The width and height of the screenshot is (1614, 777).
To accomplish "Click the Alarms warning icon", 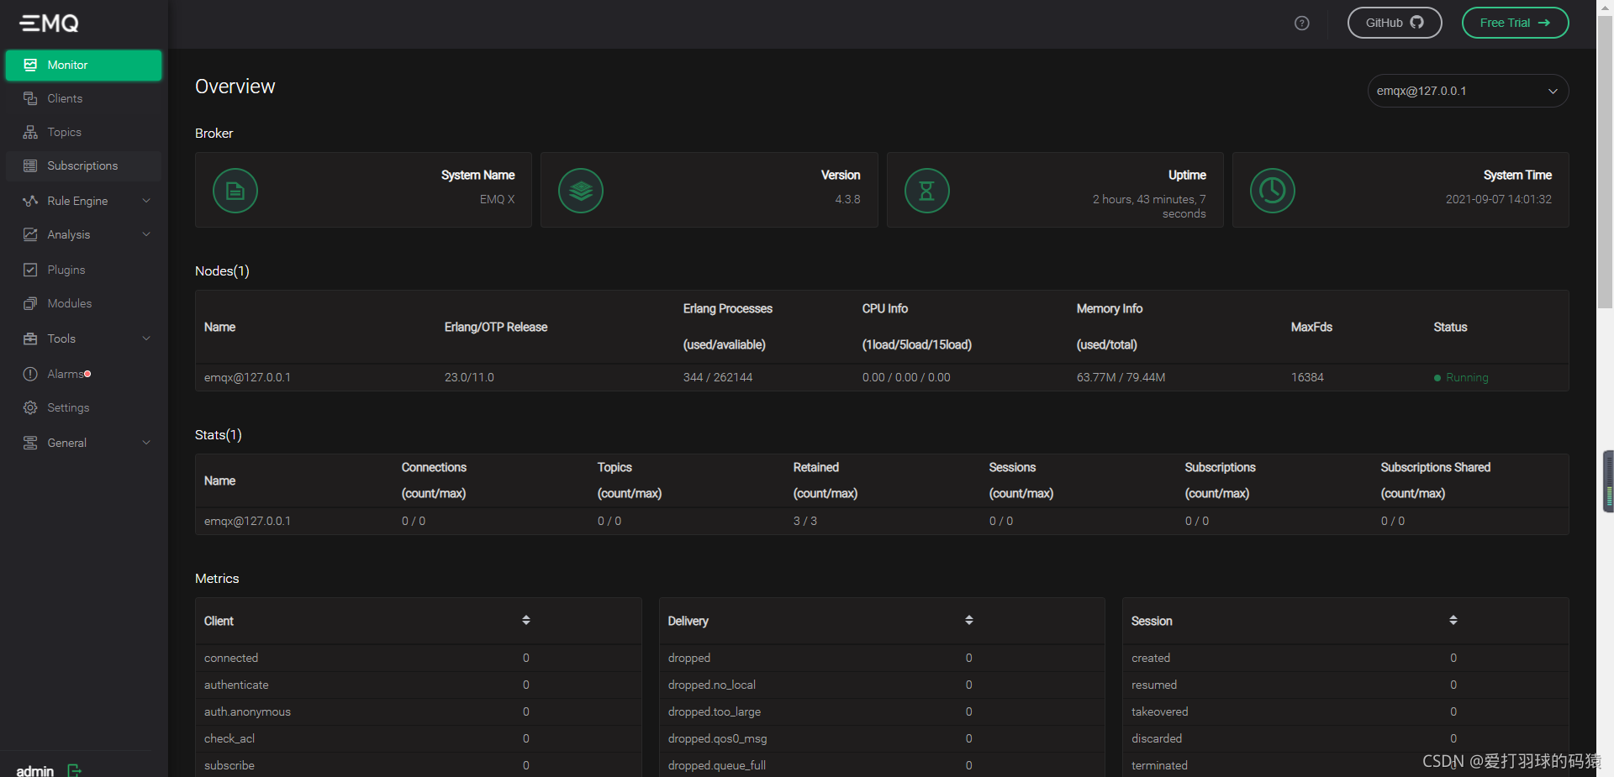I will [x=30, y=374].
